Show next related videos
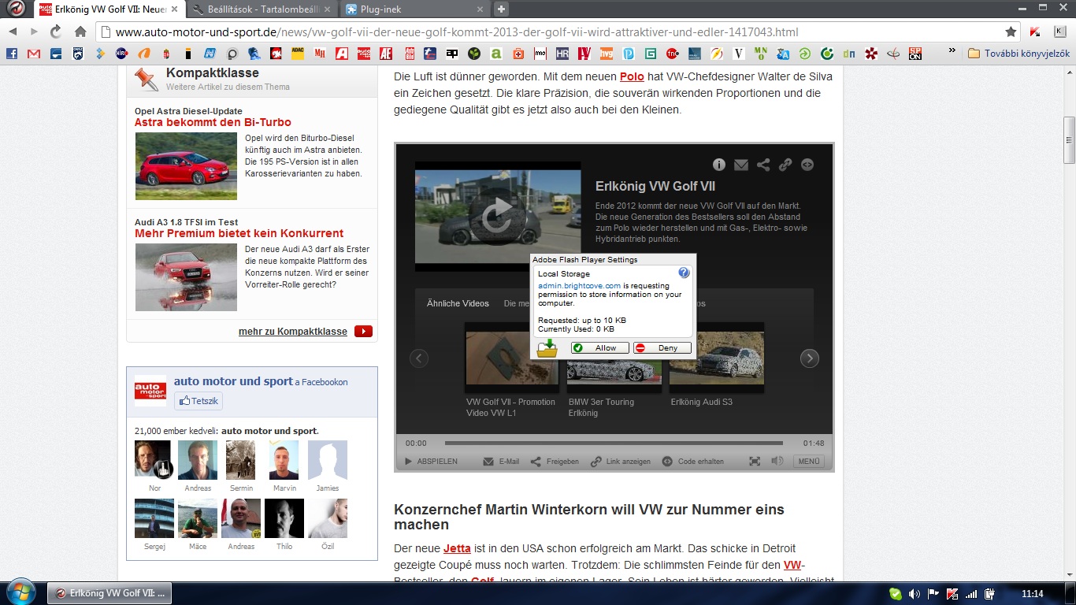This screenshot has width=1076, height=605. [810, 358]
